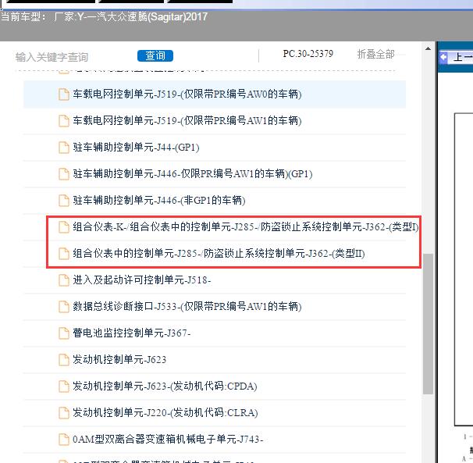Open 组合仪表-K- J285 J362 (类型I) entry
Viewport: 473px width, 463px height.
(x=246, y=227)
